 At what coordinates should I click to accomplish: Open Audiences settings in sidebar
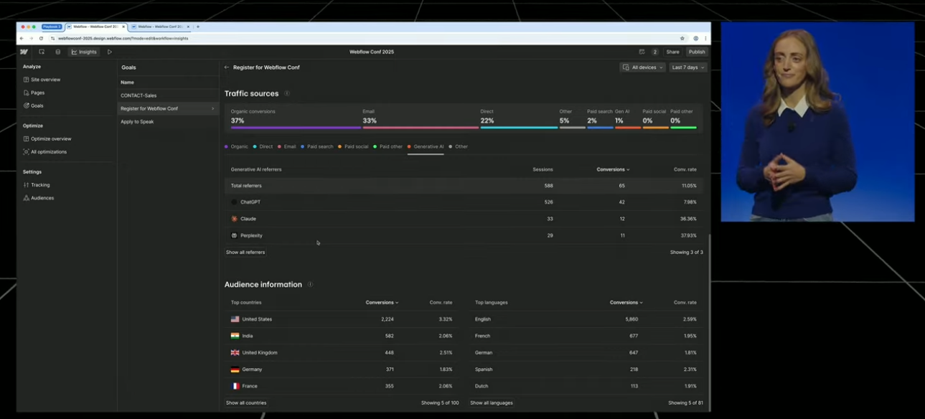click(x=39, y=198)
